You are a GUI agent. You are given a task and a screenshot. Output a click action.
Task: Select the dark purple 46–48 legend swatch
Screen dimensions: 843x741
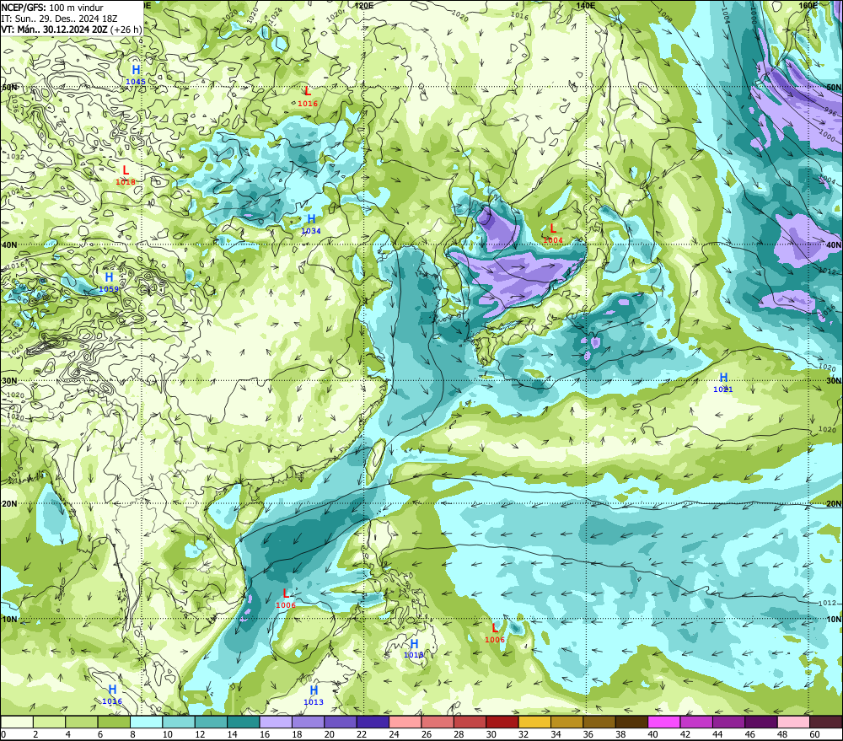(760, 722)
